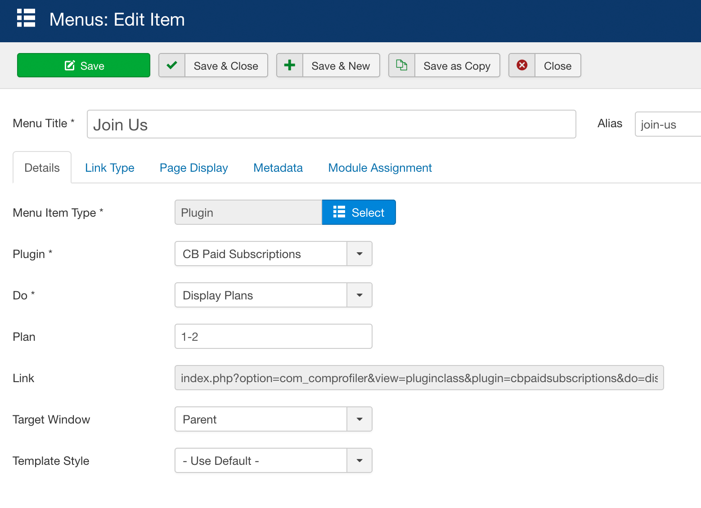Click the 'Plan' field label
701x508 pixels.
click(24, 337)
